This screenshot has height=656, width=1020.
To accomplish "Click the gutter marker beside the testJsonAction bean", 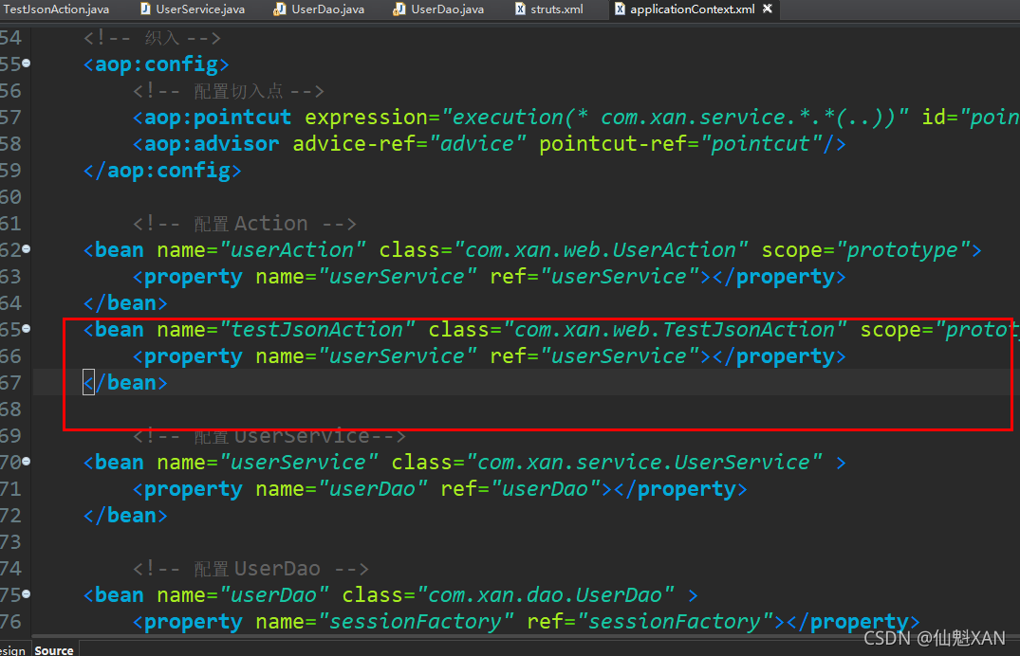I will coord(27,329).
